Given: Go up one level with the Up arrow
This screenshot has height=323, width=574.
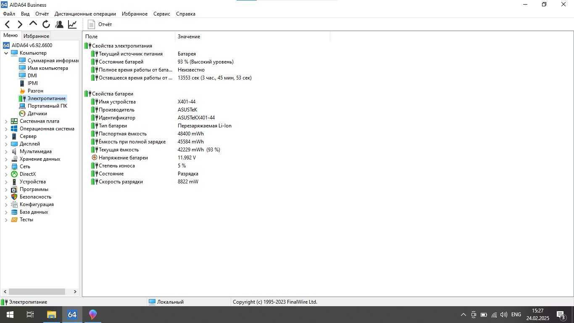Looking at the screenshot, I should (x=33, y=24).
